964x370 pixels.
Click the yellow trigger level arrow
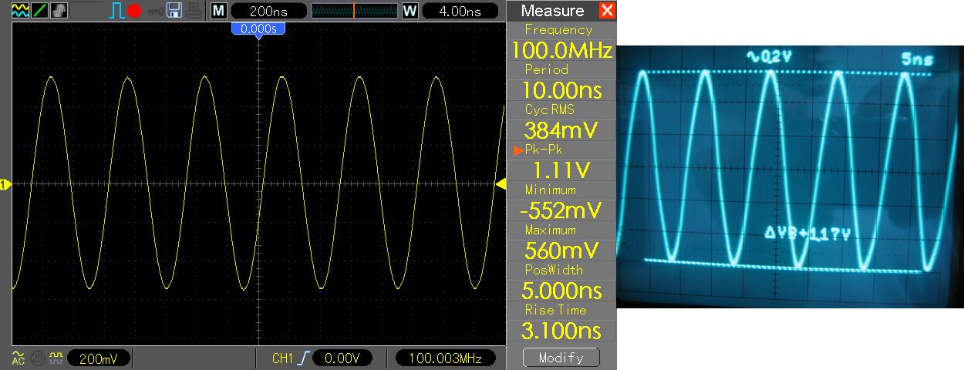tap(500, 183)
